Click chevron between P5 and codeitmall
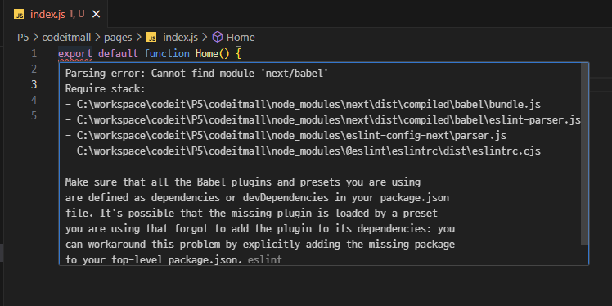The height and width of the screenshot is (306, 612). click(x=35, y=38)
